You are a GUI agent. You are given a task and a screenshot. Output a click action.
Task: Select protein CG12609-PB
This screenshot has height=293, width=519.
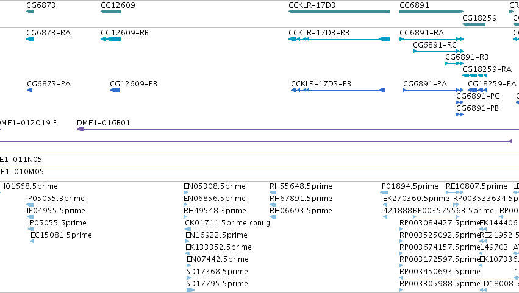pos(115,90)
